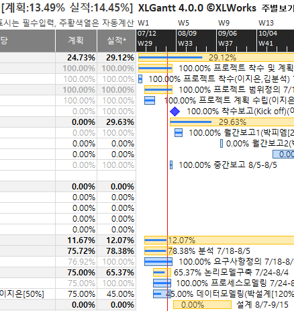Image resolution: width=294 pixels, height=311 pixels.
Task: Click the 12.07% summary progress bar
Action: 219,240
